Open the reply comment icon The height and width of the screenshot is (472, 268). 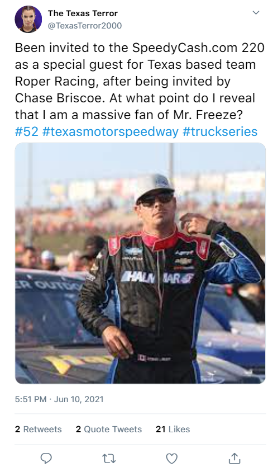click(46, 458)
